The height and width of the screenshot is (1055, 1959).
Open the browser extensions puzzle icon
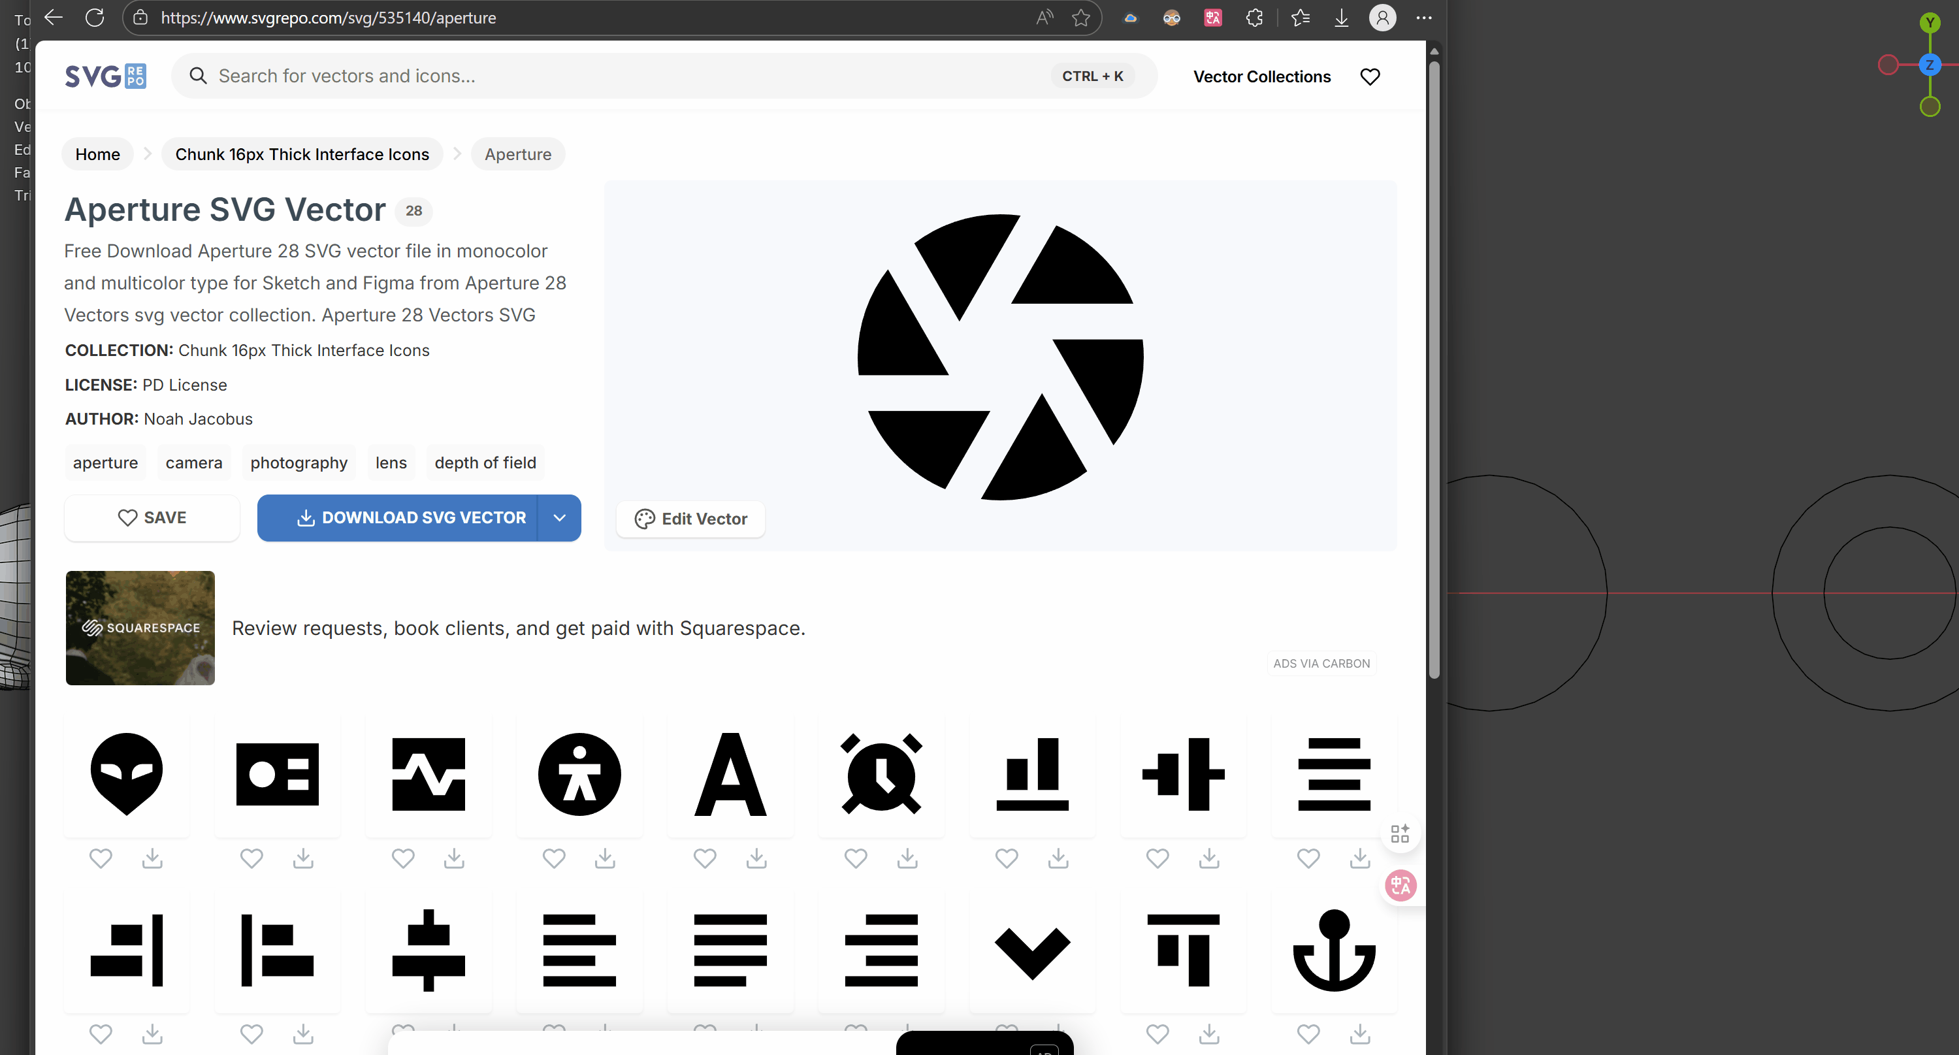[1255, 18]
